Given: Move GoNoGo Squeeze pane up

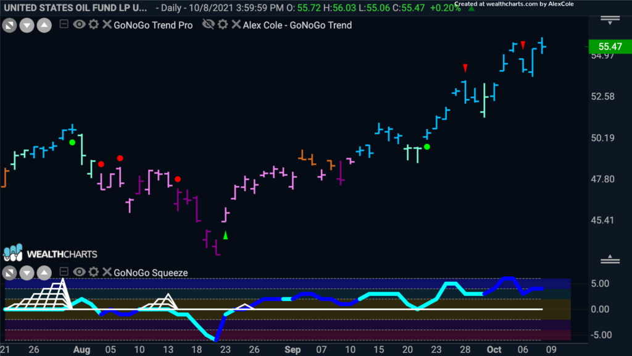Looking at the screenshot, I should [x=44, y=273].
